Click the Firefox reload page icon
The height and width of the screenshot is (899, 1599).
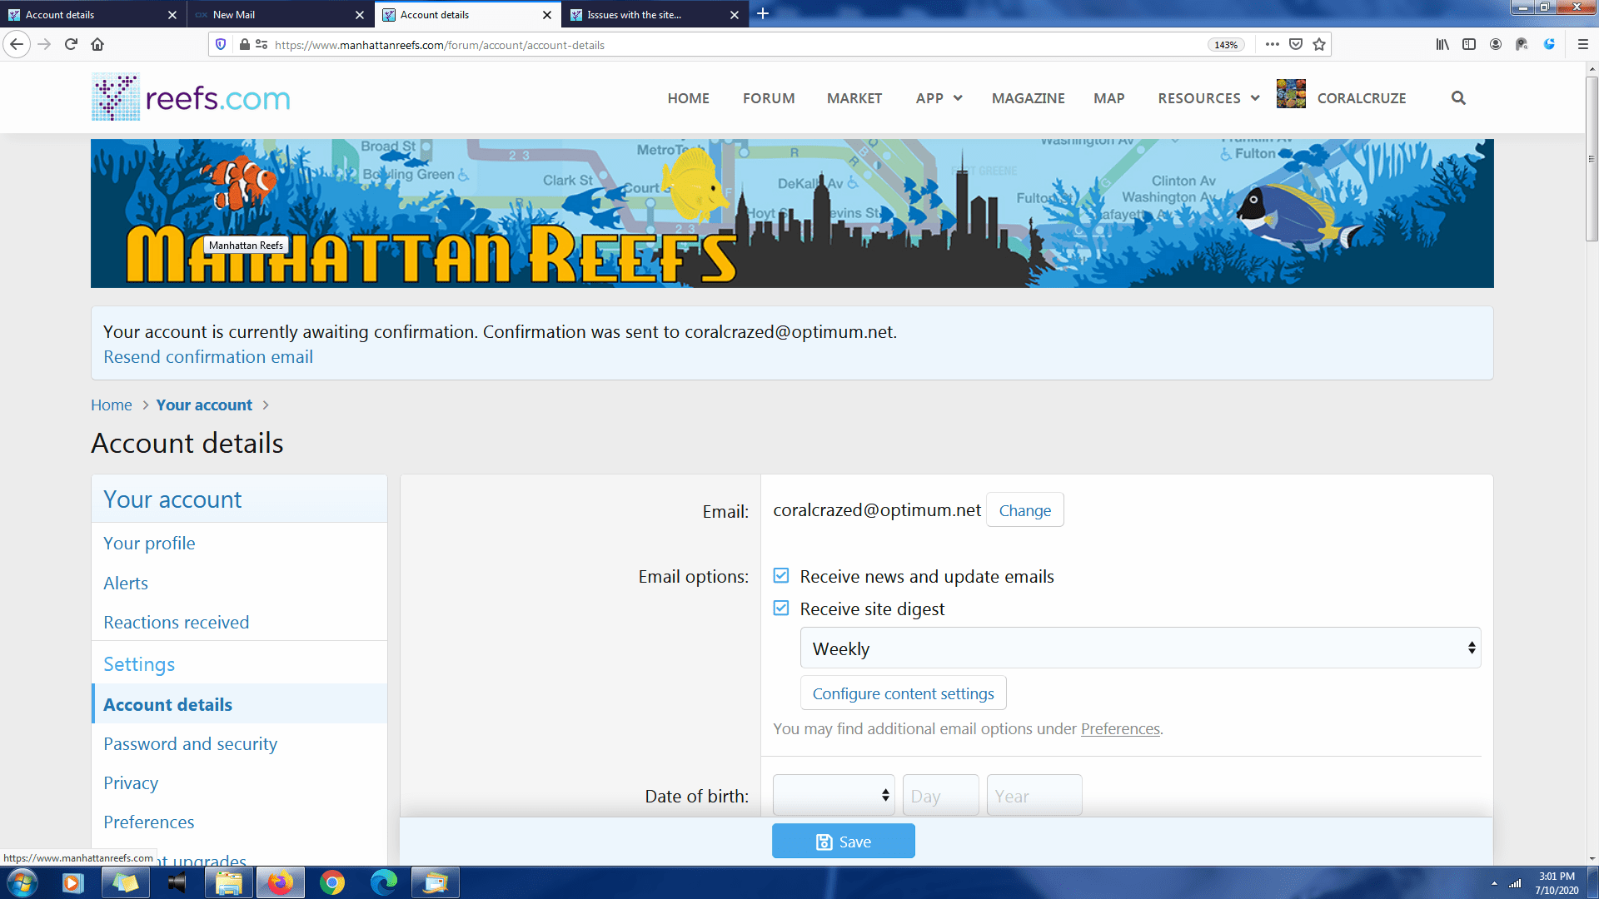tap(71, 44)
